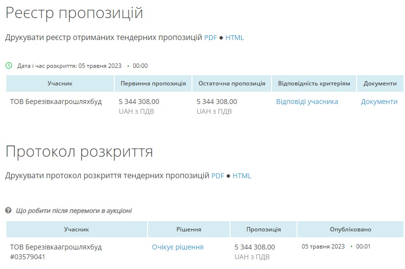Click the question mark help icon

(x=8, y=210)
